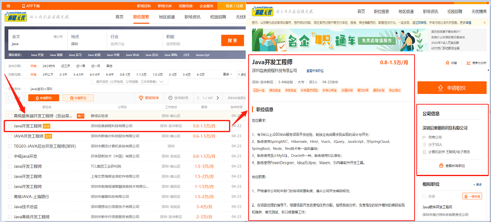491x222 pixels.
Task: Click the lightbulb icon for 智能排序
Action: tap(141, 98)
